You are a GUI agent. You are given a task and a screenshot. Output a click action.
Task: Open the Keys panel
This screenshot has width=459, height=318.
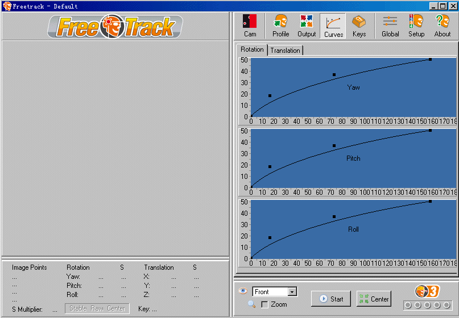pos(359,26)
